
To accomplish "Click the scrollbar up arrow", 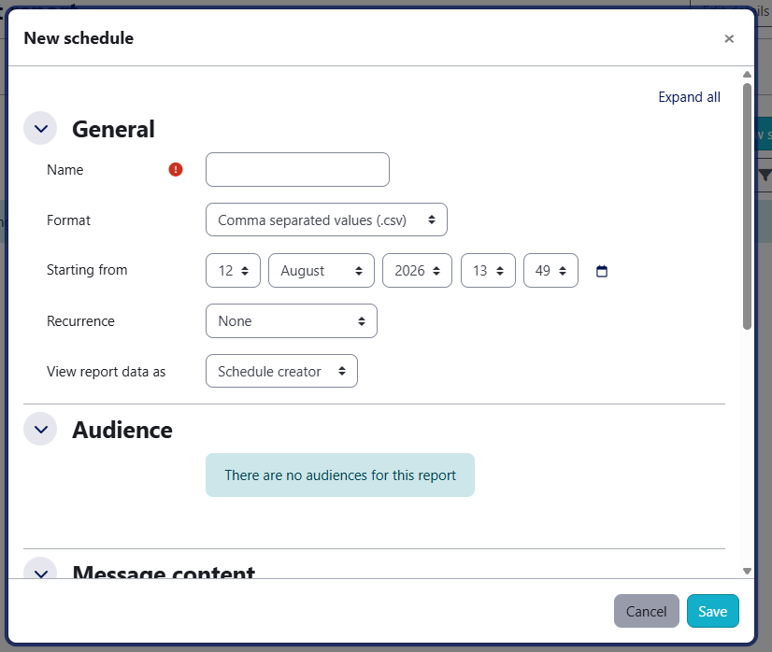I will (747, 75).
